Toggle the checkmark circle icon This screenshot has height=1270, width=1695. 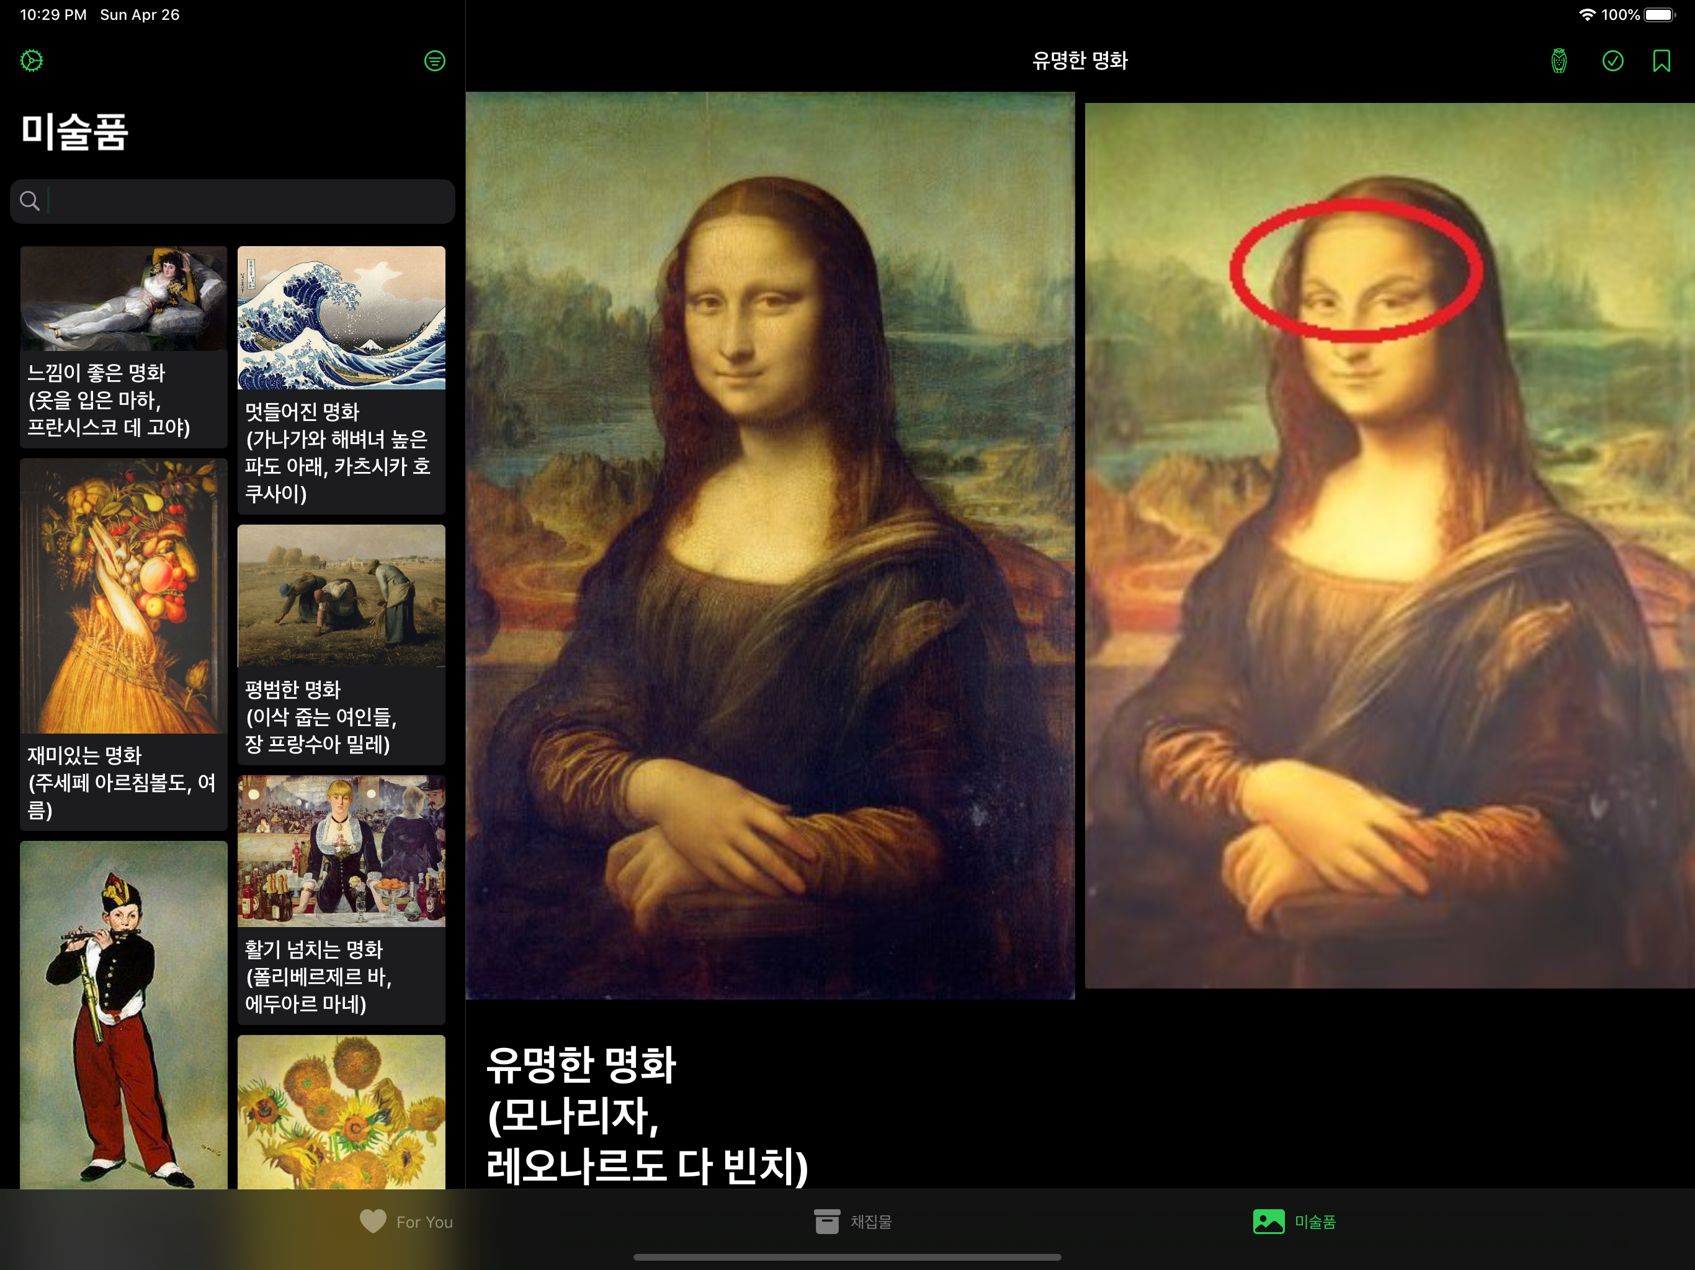click(x=1612, y=61)
